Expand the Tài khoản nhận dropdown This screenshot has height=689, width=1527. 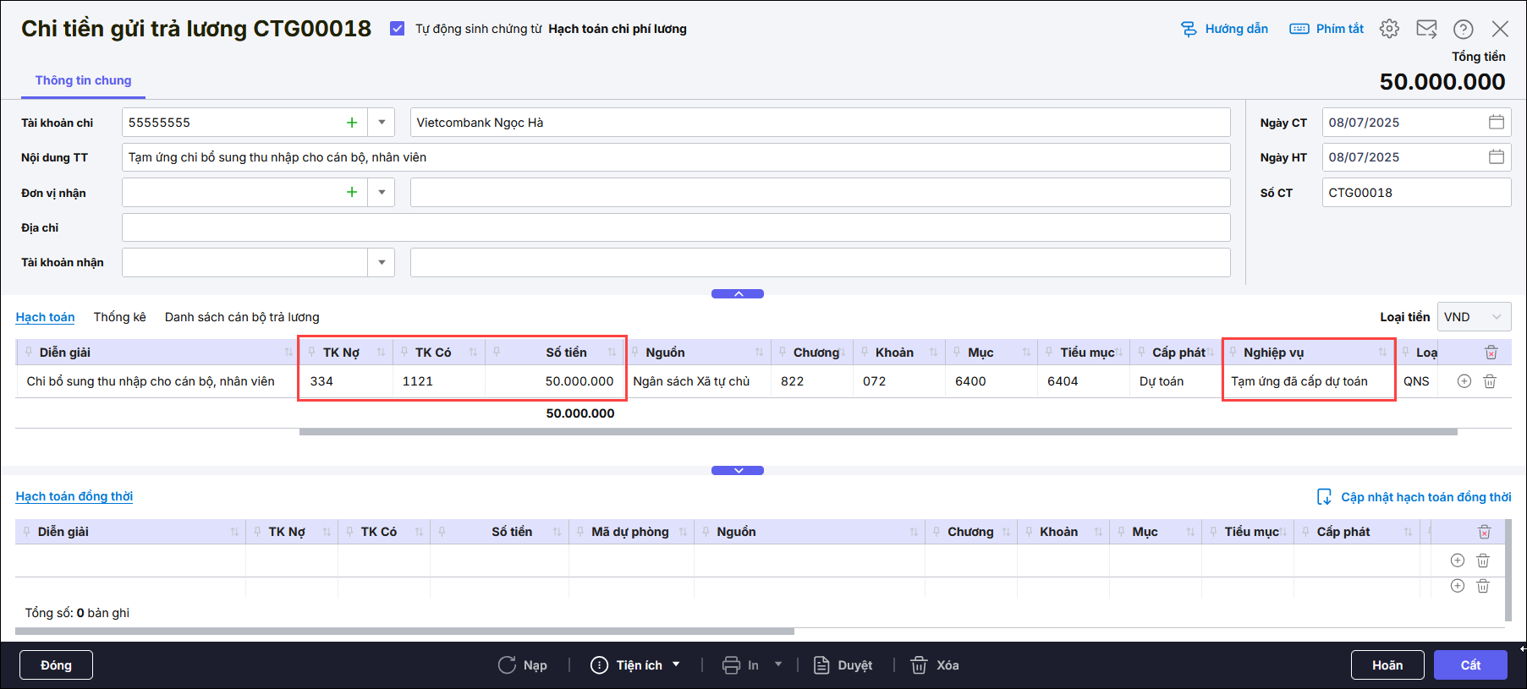point(382,262)
